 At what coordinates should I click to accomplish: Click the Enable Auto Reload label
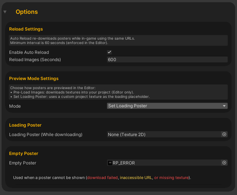[x=29, y=52]
